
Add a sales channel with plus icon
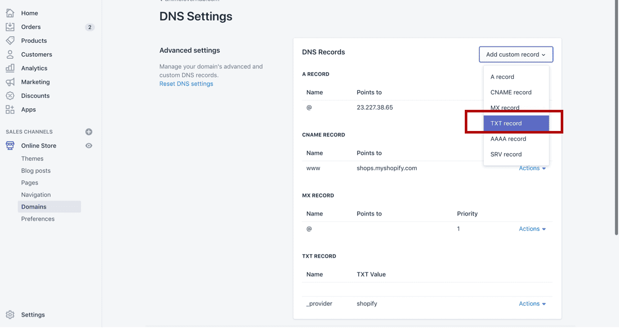89,132
